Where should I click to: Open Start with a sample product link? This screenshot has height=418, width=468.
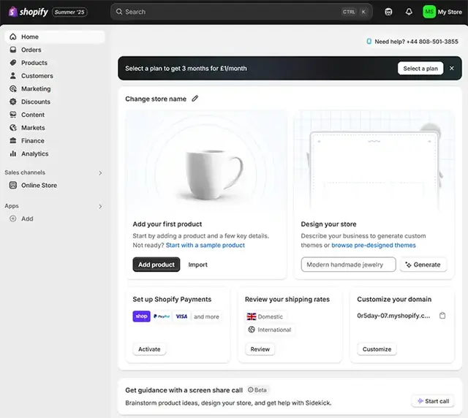pos(205,245)
